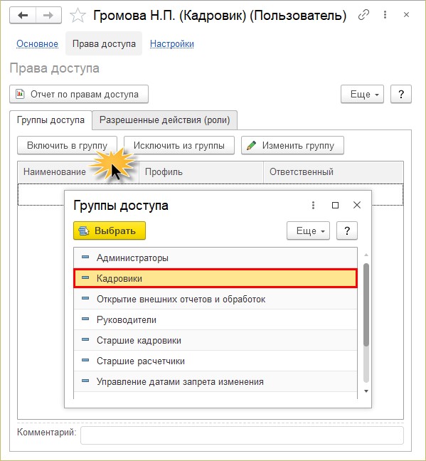The width and height of the screenshot is (426, 461).
Task: Open Отчет по правам доступа
Action: 79,94
